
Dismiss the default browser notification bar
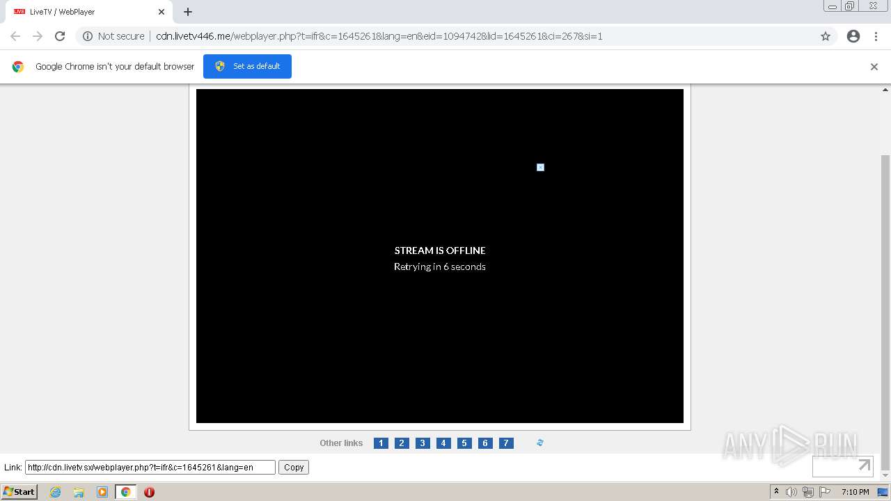(x=874, y=67)
